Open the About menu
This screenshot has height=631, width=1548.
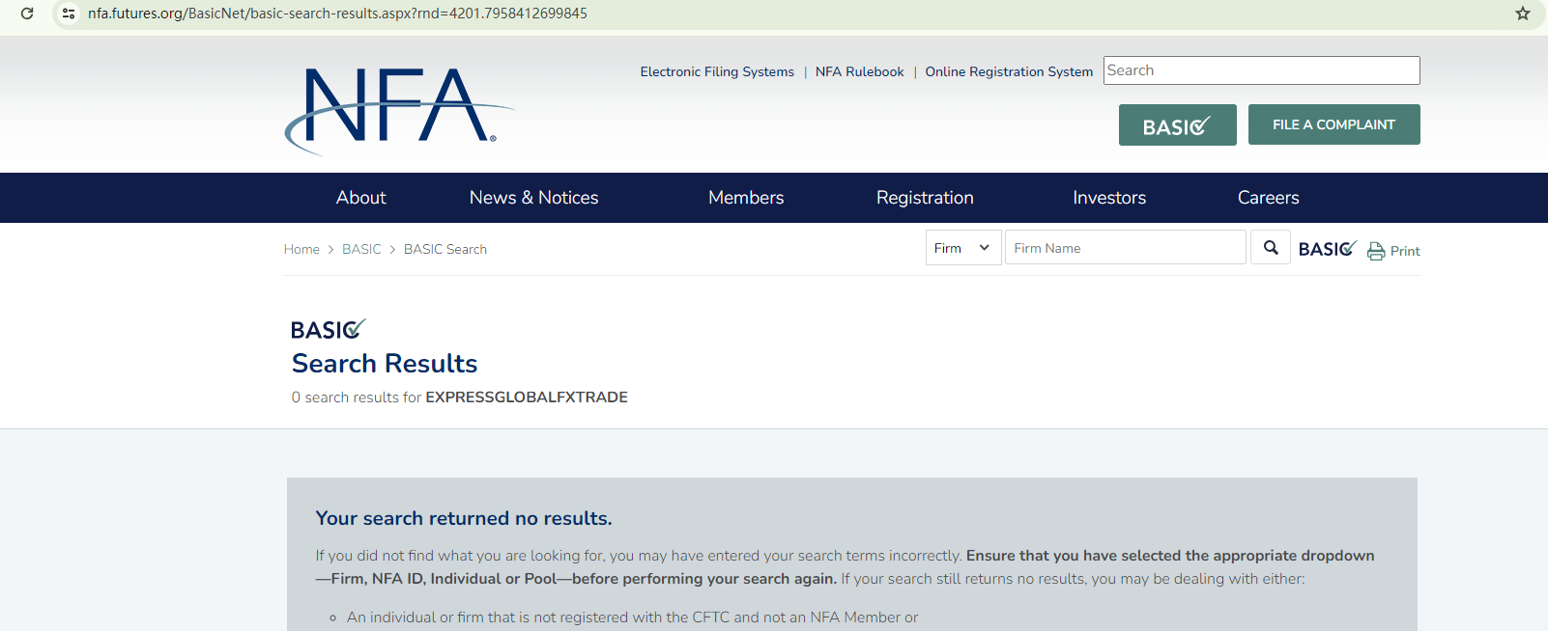(360, 198)
